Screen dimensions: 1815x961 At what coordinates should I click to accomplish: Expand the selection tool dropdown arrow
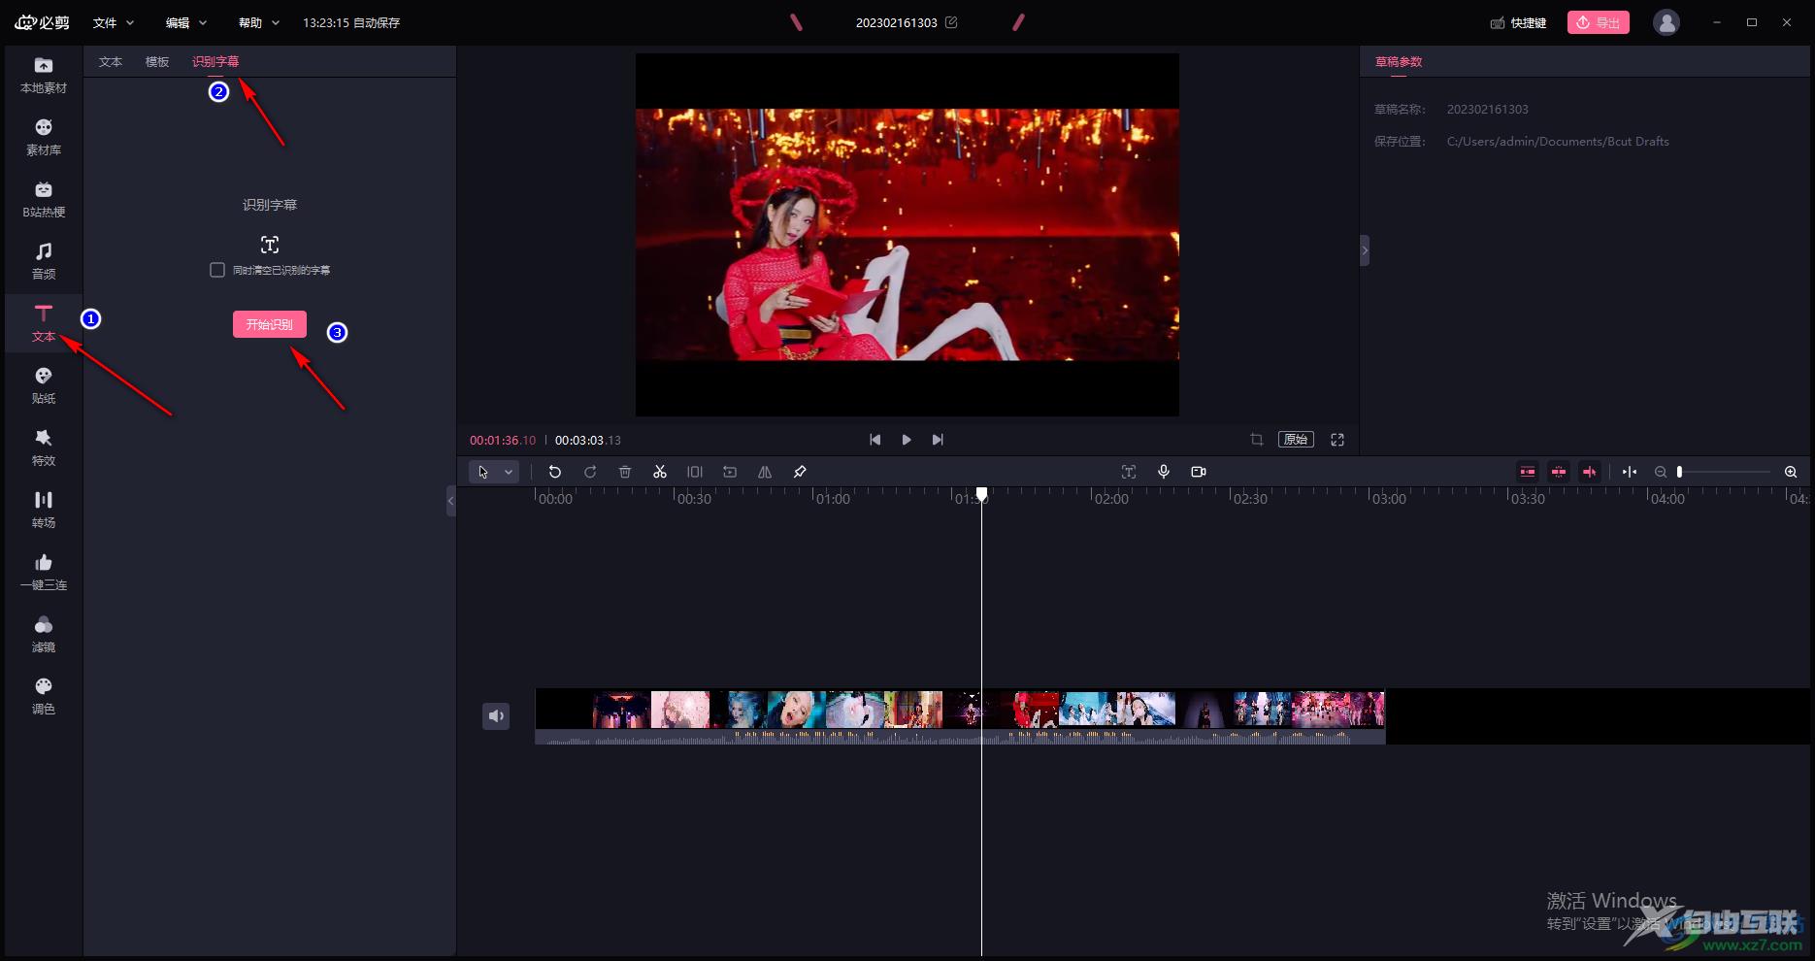pyautogui.click(x=509, y=472)
